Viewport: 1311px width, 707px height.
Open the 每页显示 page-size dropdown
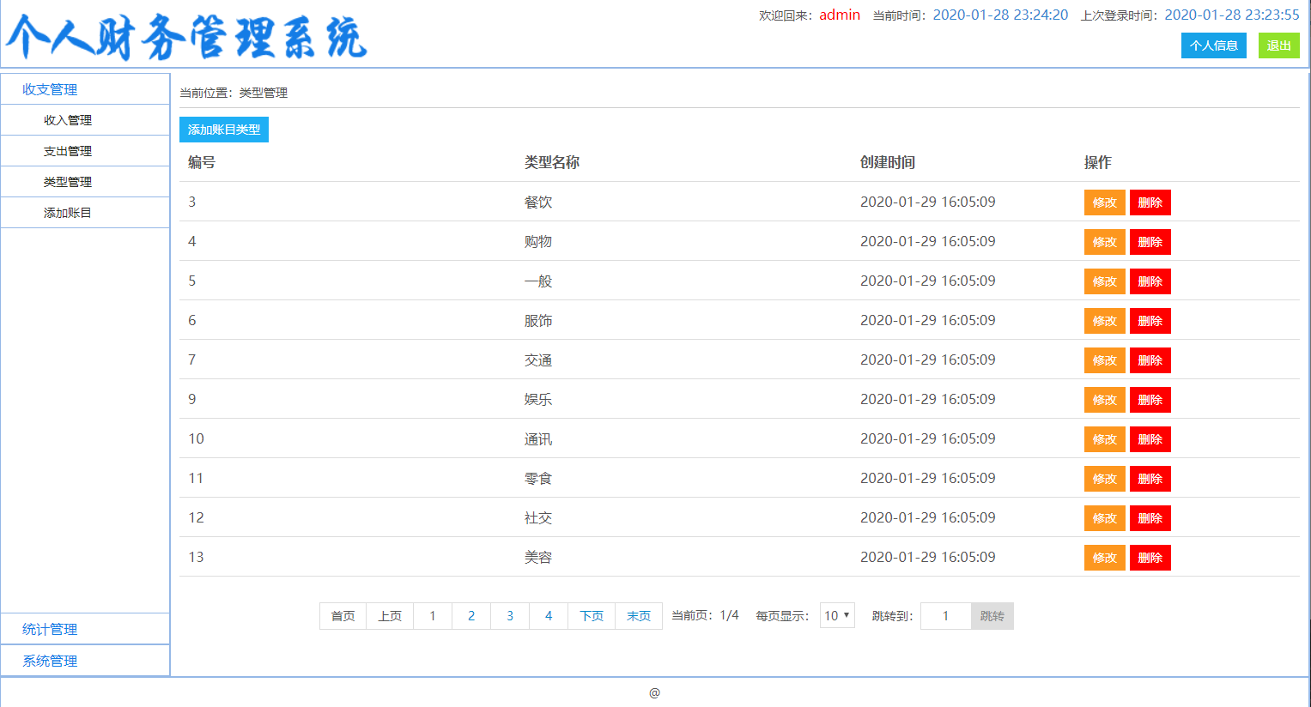point(836,615)
